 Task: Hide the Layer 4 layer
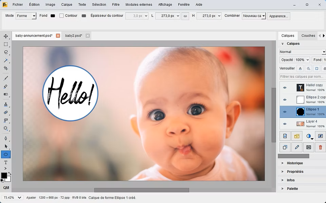click(x=285, y=124)
